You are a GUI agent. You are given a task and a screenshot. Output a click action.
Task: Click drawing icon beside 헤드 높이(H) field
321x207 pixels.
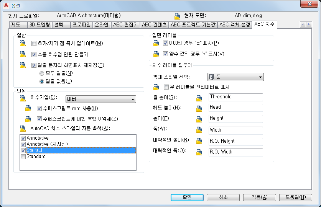(x=199, y=109)
